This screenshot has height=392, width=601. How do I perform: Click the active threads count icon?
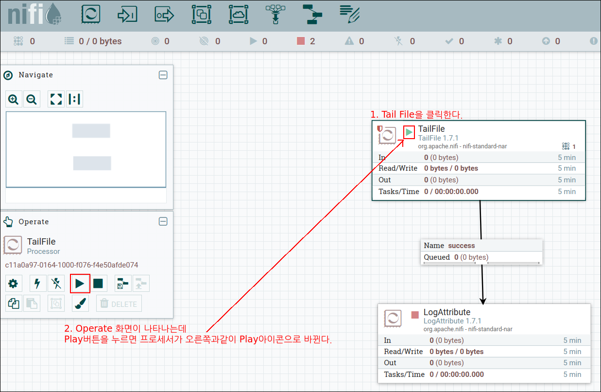(x=18, y=41)
